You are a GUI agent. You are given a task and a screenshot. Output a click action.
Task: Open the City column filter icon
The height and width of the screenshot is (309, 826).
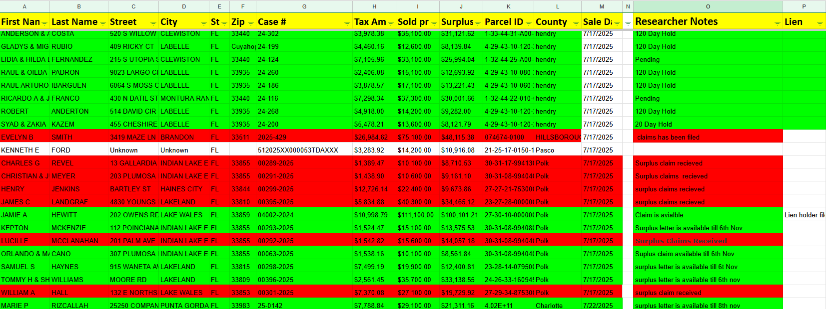(203, 23)
